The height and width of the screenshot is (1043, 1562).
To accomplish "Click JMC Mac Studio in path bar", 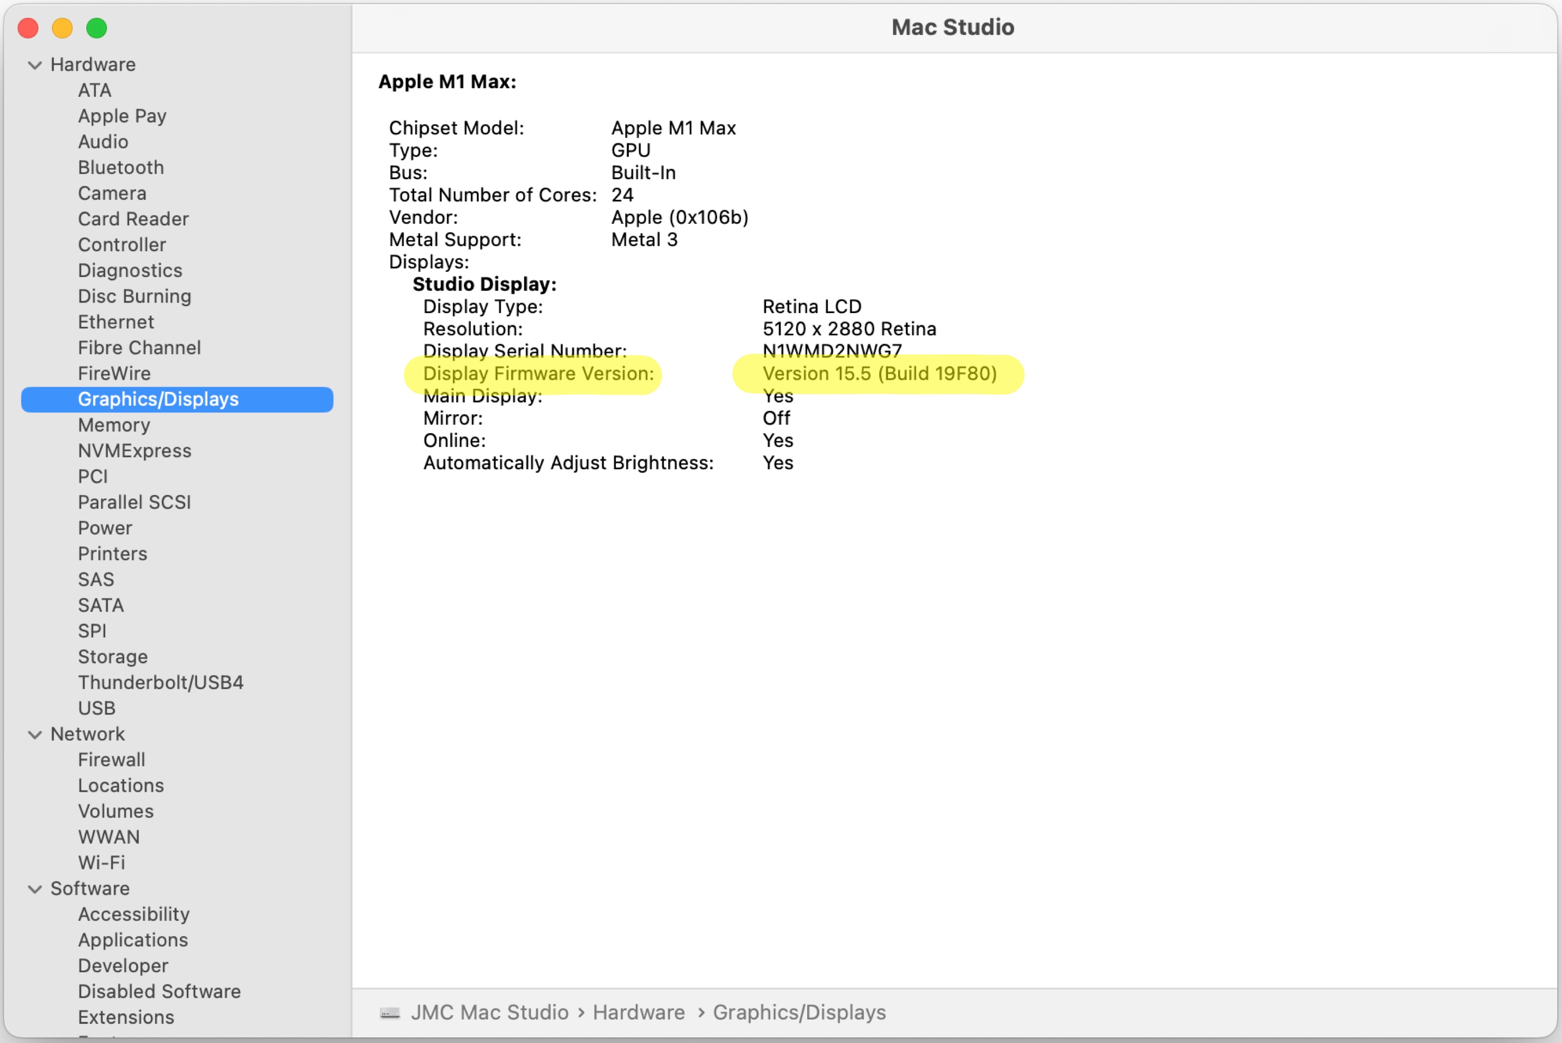I will (x=489, y=1012).
